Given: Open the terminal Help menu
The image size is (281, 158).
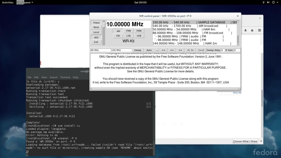Looking at the screenshot, I should click(75, 77).
